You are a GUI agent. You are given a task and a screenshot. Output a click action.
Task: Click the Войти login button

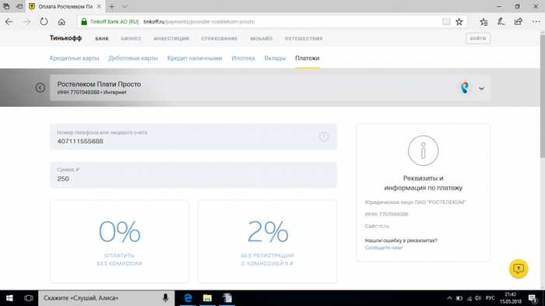[478, 38]
